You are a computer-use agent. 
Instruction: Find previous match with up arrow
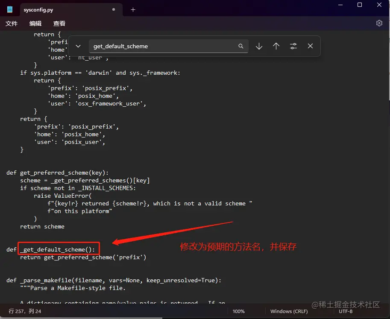276,46
